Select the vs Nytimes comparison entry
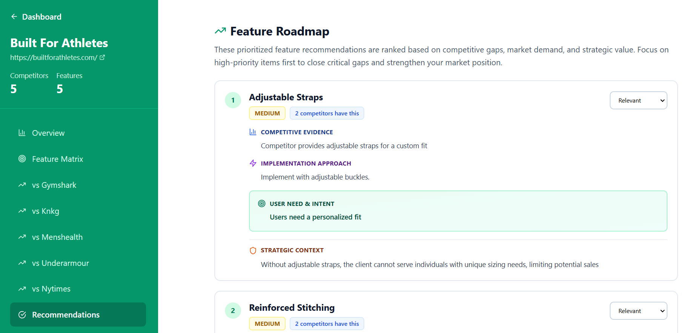This screenshot has height=333, width=692. click(x=51, y=288)
